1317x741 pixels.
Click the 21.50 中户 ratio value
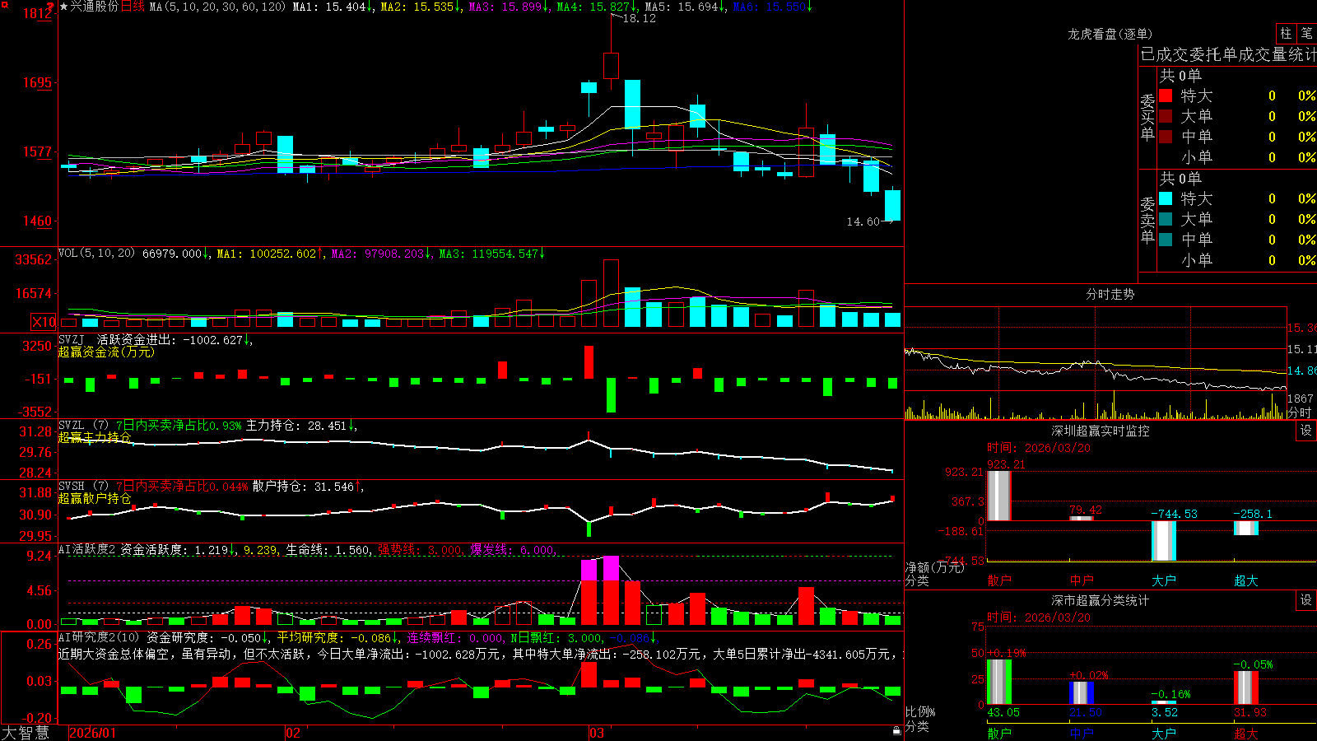(1086, 712)
